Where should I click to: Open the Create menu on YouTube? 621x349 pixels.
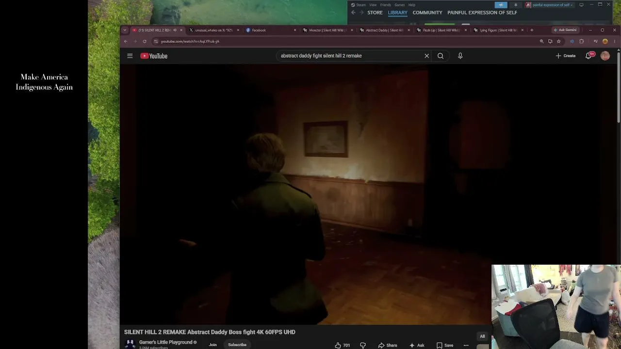(566, 56)
